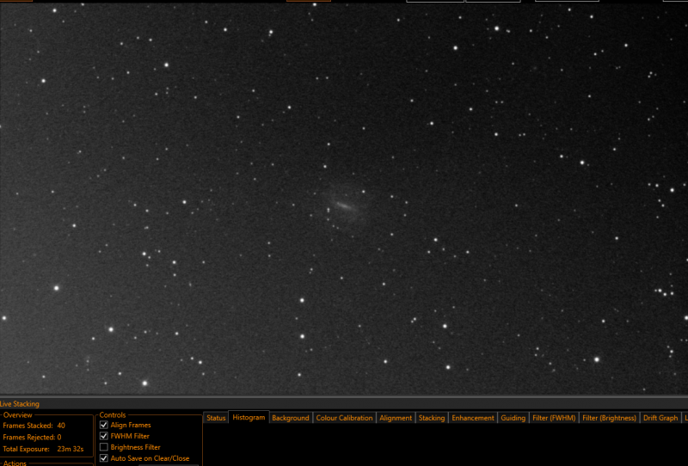Switch to the Status tab

coord(216,418)
